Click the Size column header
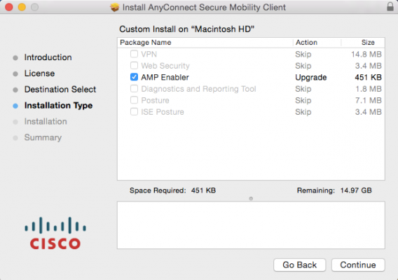The height and width of the screenshot is (280, 398). point(363,43)
